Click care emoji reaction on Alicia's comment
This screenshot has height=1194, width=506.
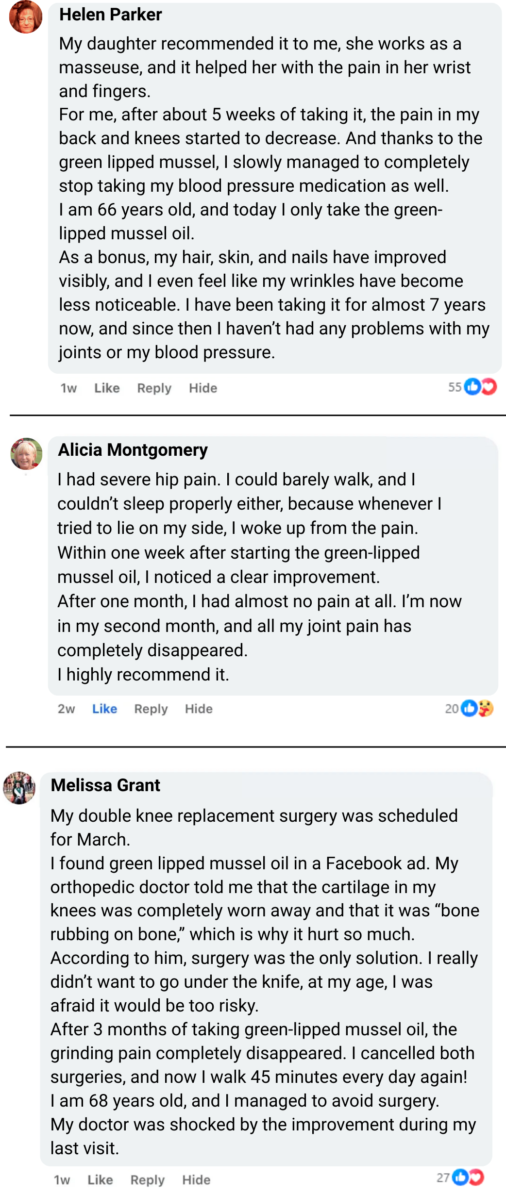[486, 708]
